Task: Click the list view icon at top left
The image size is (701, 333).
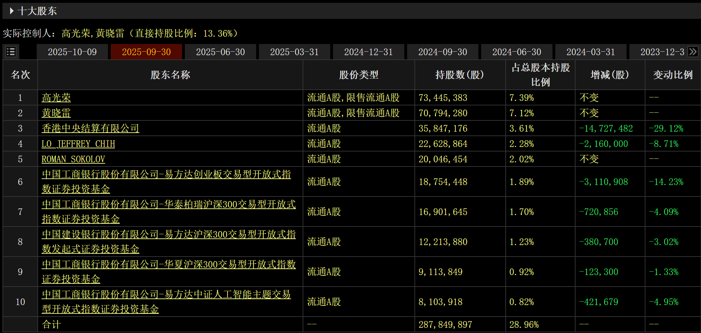Action: coord(10,51)
